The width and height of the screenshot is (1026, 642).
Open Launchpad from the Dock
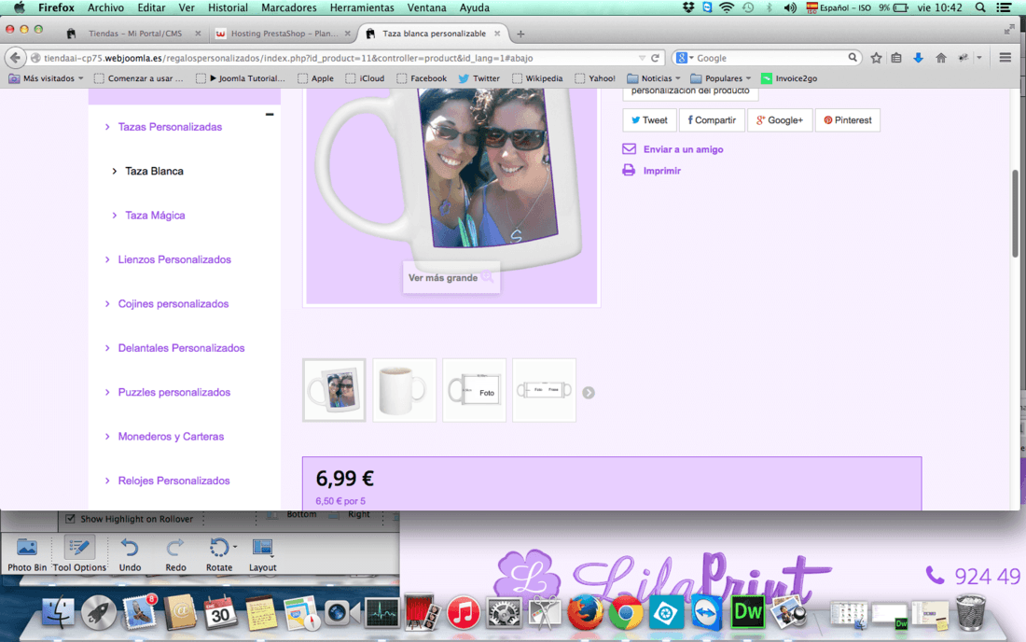pos(98,612)
